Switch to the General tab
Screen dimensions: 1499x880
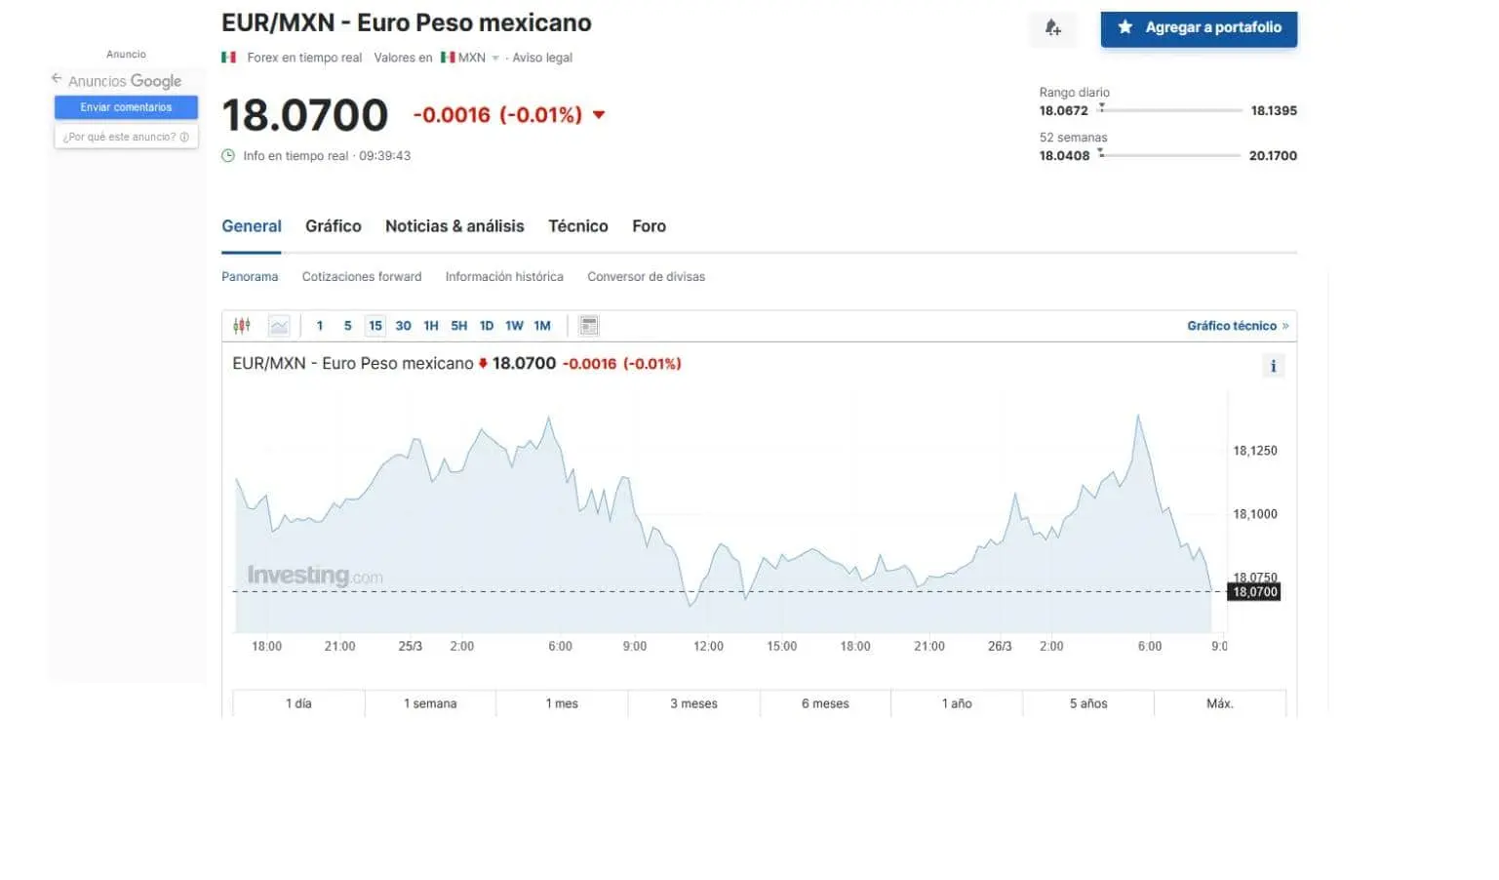coord(252,226)
